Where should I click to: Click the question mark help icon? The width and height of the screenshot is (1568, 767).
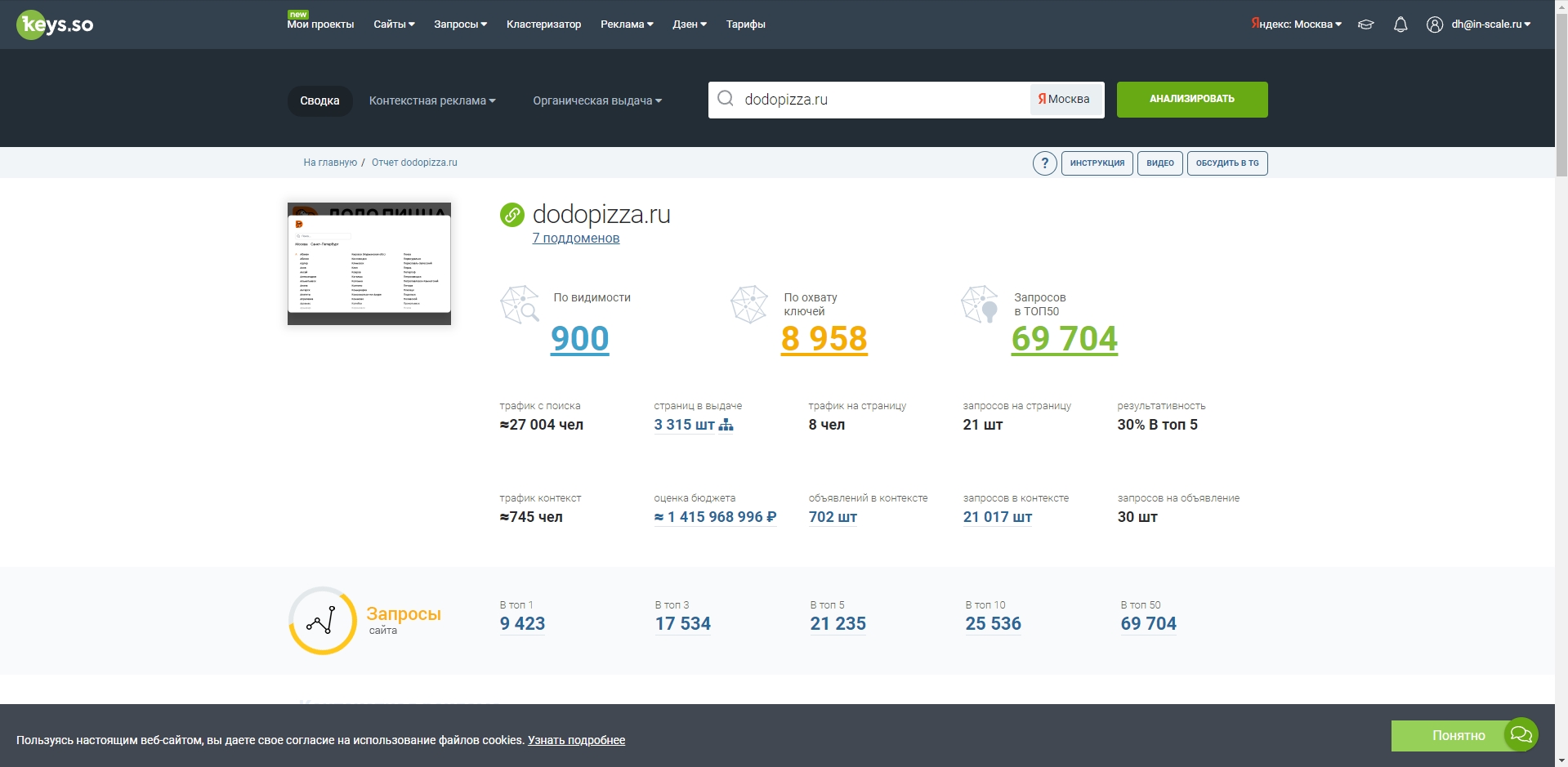pyautogui.click(x=1044, y=163)
